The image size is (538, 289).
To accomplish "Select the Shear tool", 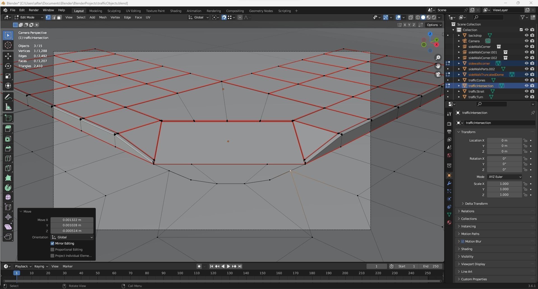I will click(8, 227).
